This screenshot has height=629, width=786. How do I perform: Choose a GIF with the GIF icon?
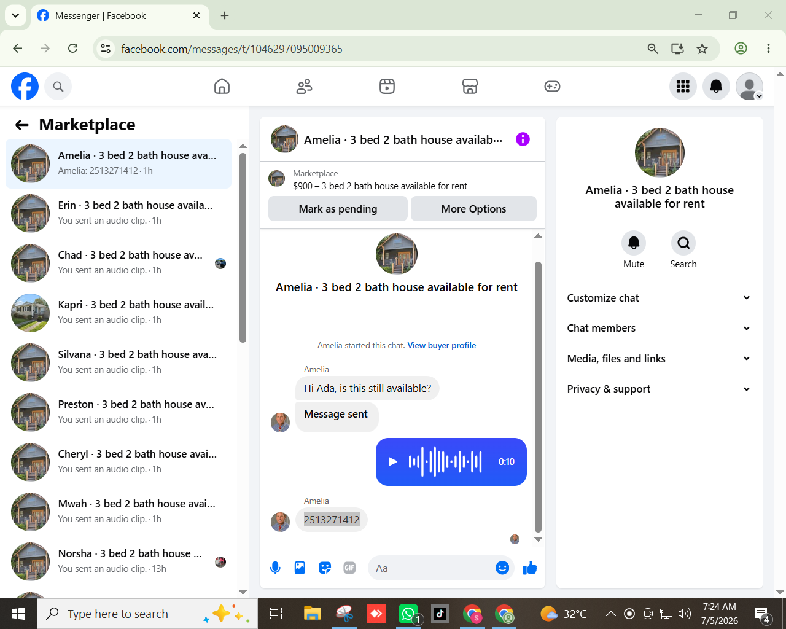pyautogui.click(x=349, y=568)
